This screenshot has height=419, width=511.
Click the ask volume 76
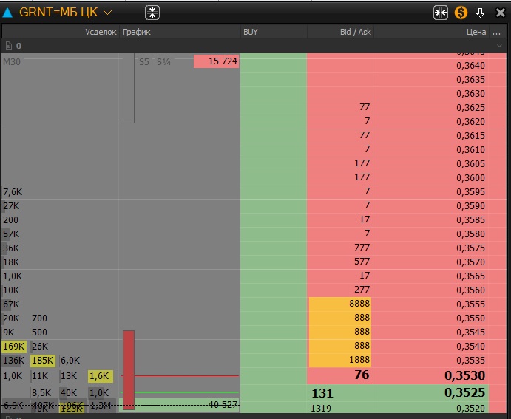click(x=362, y=375)
